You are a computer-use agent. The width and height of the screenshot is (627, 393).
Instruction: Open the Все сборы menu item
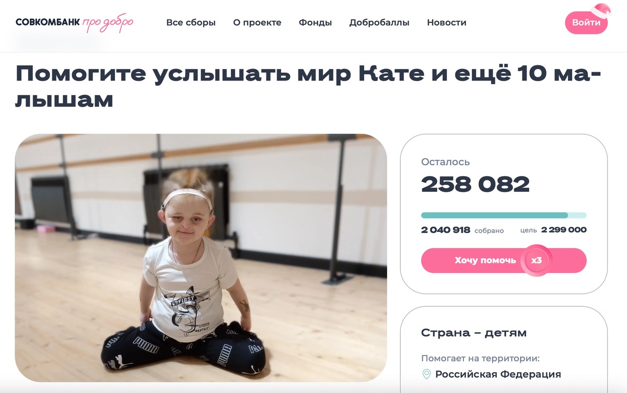tap(191, 22)
